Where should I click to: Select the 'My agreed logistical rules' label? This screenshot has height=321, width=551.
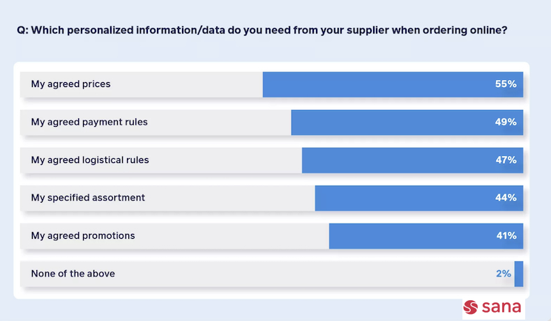pyautogui.click(x=90, y=160)
